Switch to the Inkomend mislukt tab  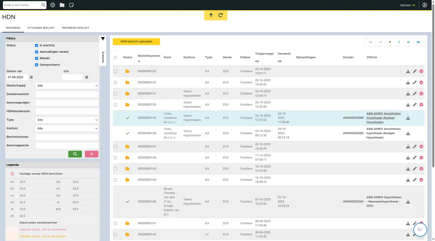[x=75, y=28]
